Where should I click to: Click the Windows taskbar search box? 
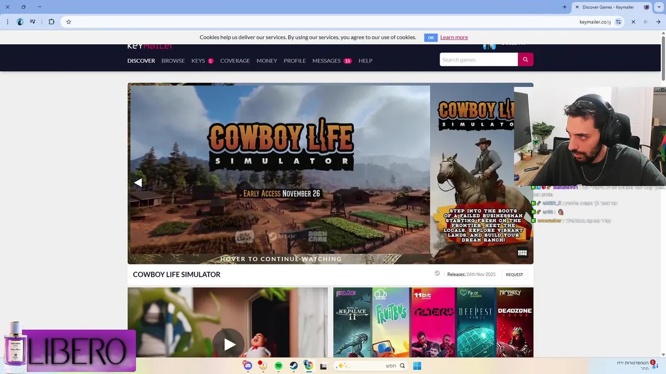point(370,366)
